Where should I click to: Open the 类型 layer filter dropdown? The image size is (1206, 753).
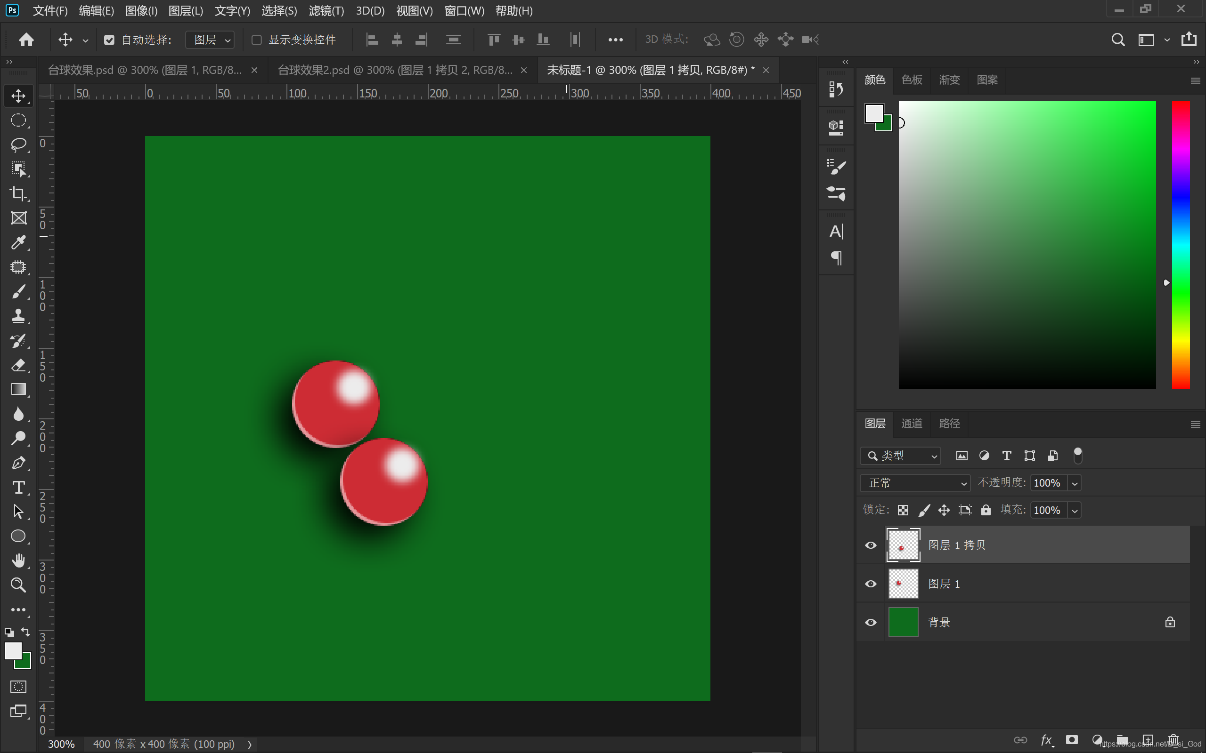(x=900, y=455)
